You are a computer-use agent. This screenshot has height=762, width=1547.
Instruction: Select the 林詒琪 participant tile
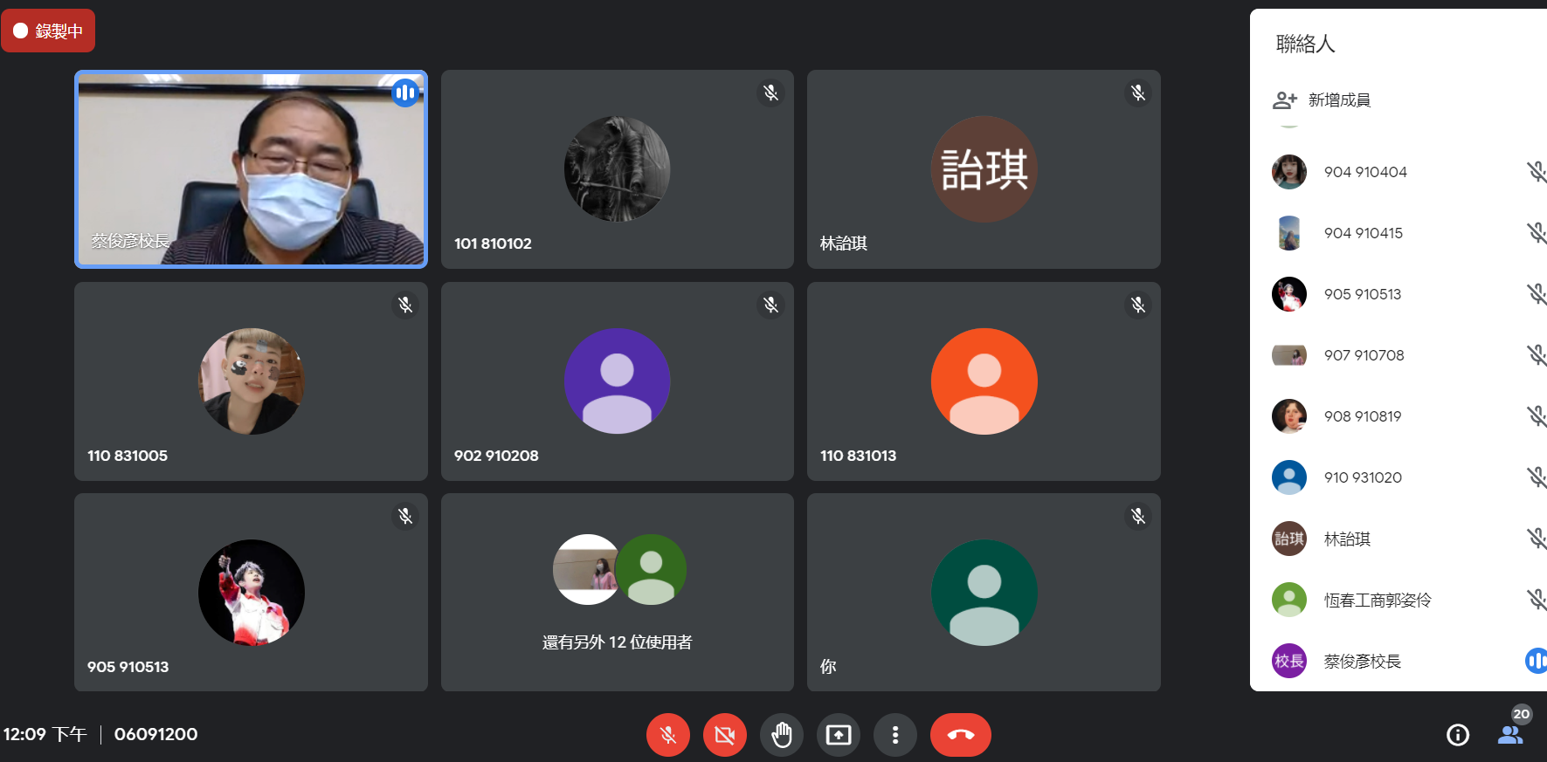984,169
